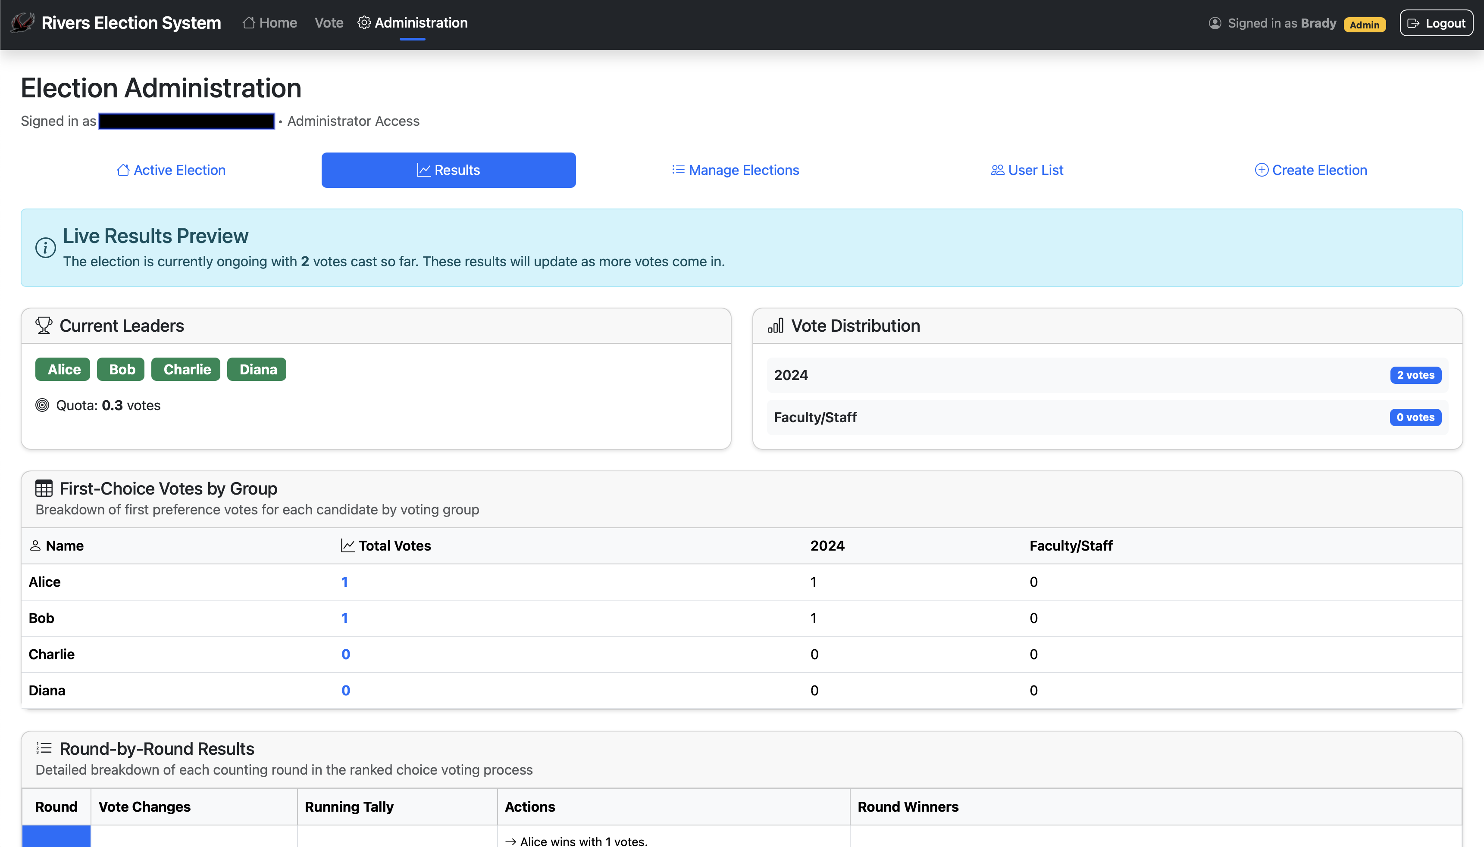The image size is (1484, 847).
Task: Click the list icon by Round-by-Round Results
Action: (x=44, y=748)
